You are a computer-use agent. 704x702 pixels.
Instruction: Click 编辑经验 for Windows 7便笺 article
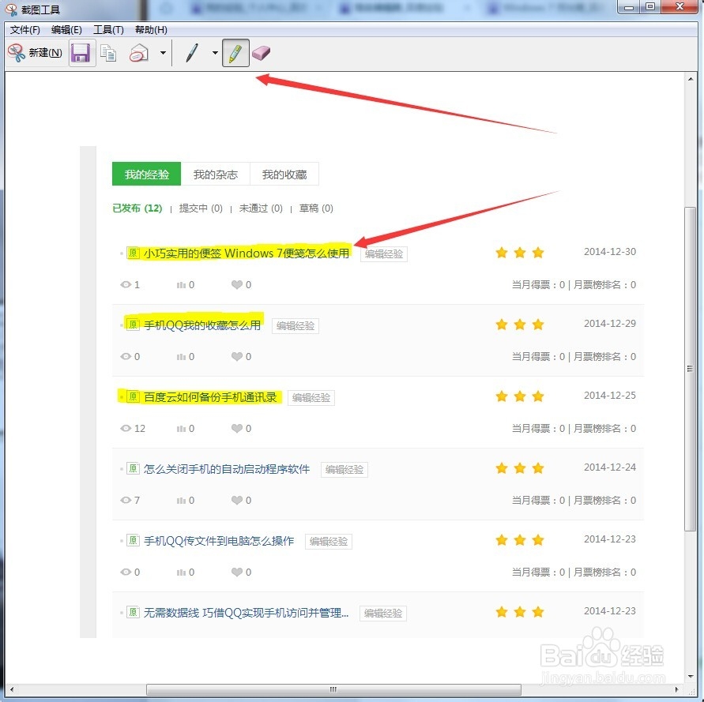pyautogui.click(x=384, y=254)
